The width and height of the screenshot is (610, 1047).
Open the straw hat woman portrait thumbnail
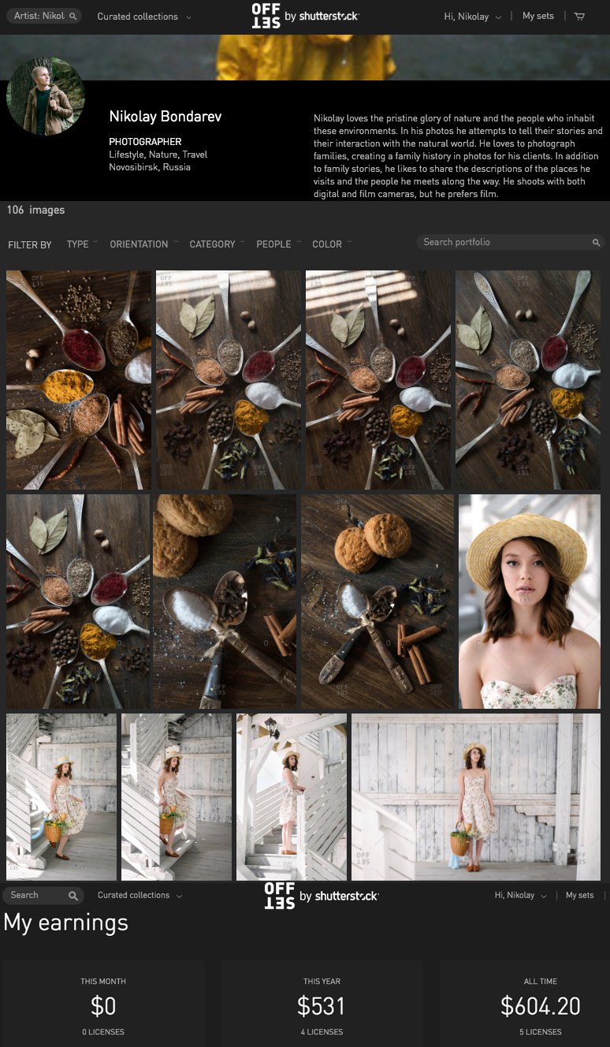point(530,602)
